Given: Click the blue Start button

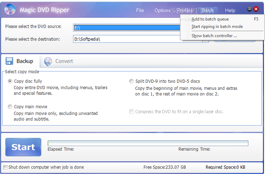Looking at the screenshot, I should (x=23, y=147).
